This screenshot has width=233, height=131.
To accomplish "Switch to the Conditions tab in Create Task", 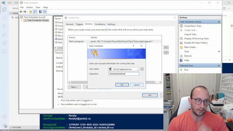I will (x=100, y=24).
